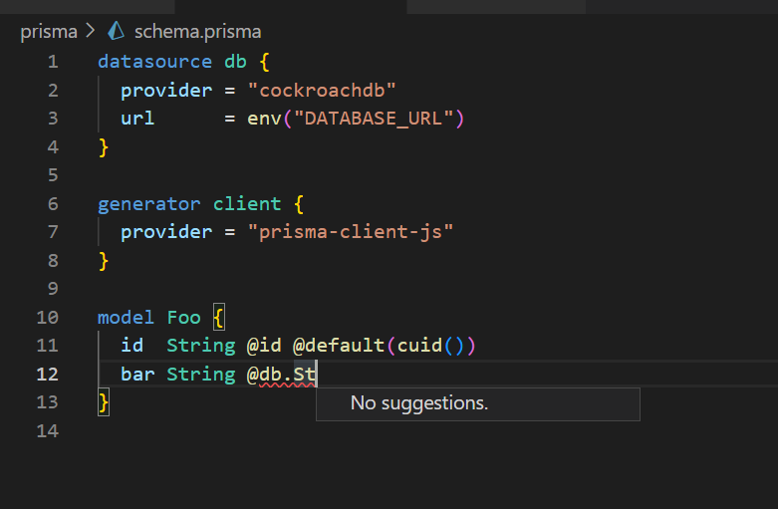The height and width of the screenshot is (509, 778).
Task: Click the 'cuid' function call
Action: [x=419, y=346]
